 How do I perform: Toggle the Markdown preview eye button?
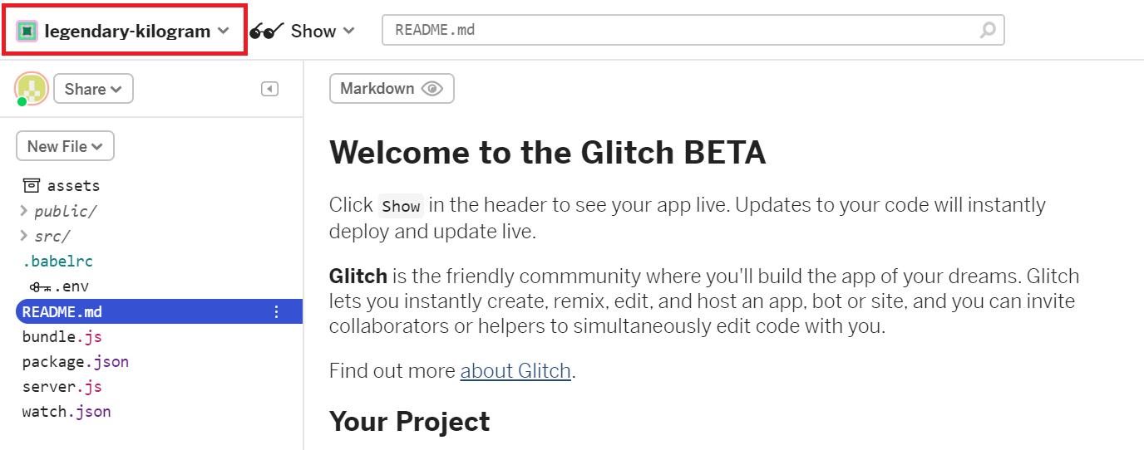tap(392, 89)
